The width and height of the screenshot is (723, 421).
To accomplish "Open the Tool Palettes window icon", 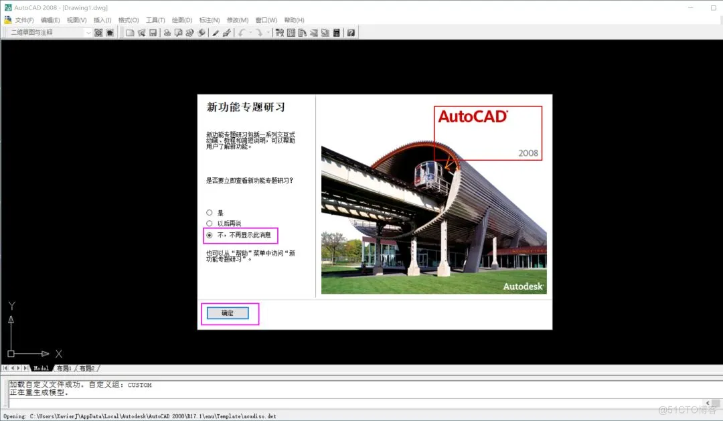I will coord(303,33).
